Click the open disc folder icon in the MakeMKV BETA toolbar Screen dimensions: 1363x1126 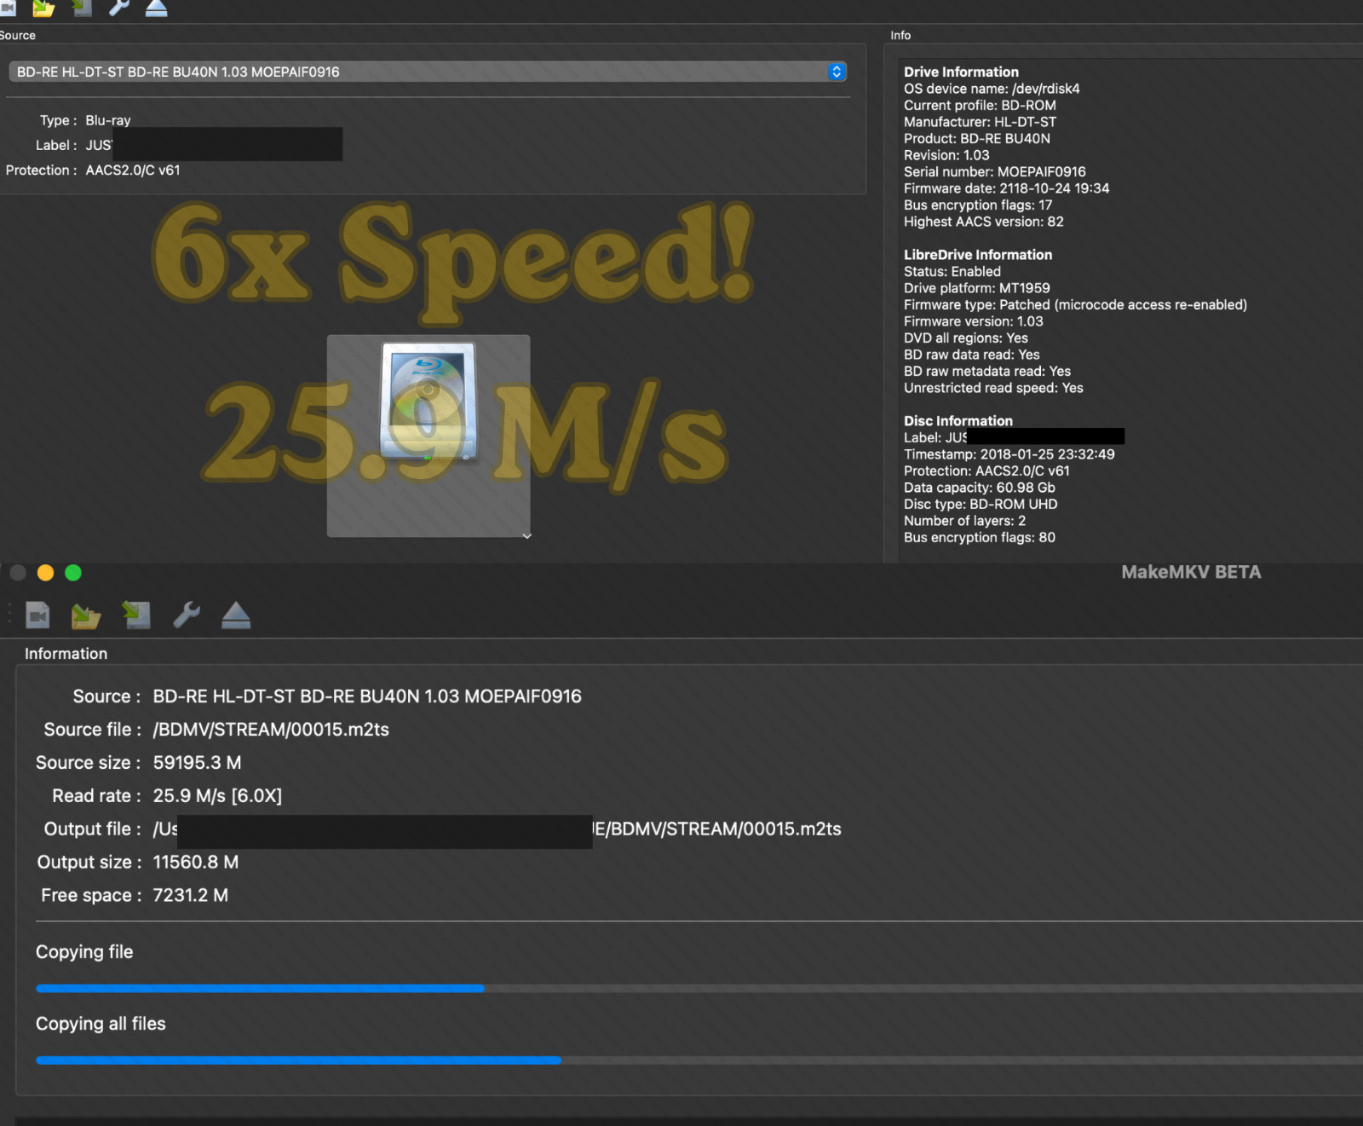coord(86,615)
